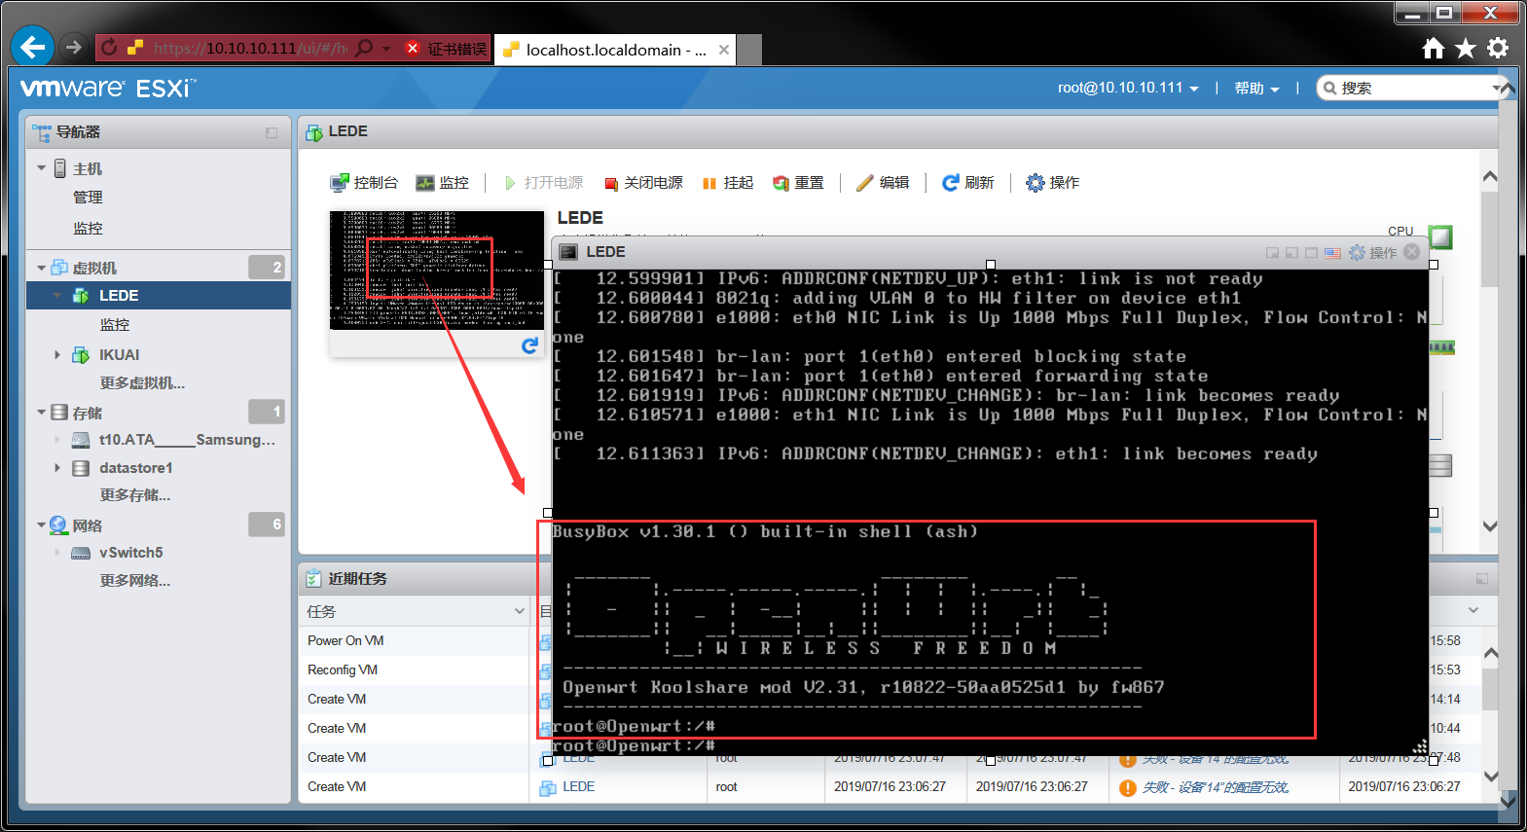Click the LEDE console preview thumbnail
Image resolution: width=1527 pixels, height=832 pixels.
[x=436, y=270]
